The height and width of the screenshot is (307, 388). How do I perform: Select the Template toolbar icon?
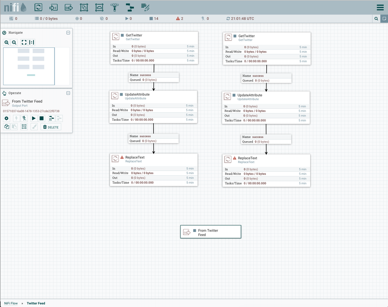click(x=130, y=7)
